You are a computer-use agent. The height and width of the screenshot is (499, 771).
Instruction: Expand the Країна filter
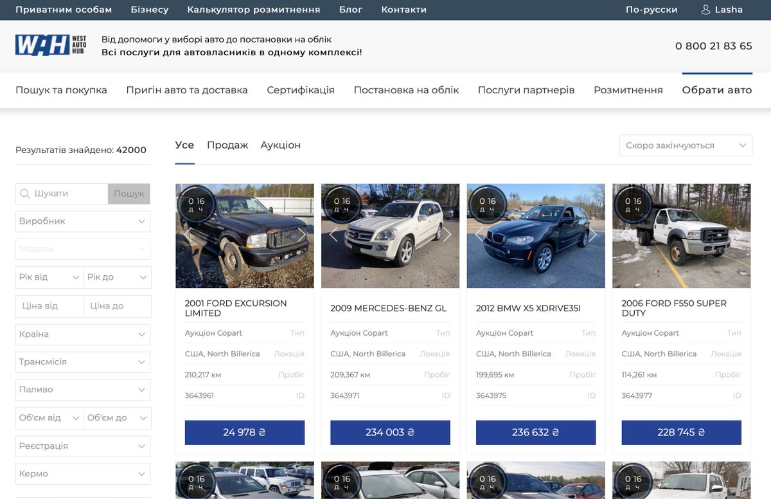pos(83,334)
